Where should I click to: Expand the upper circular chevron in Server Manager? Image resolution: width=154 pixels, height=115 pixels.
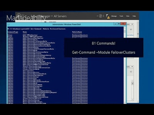point(131,29)
